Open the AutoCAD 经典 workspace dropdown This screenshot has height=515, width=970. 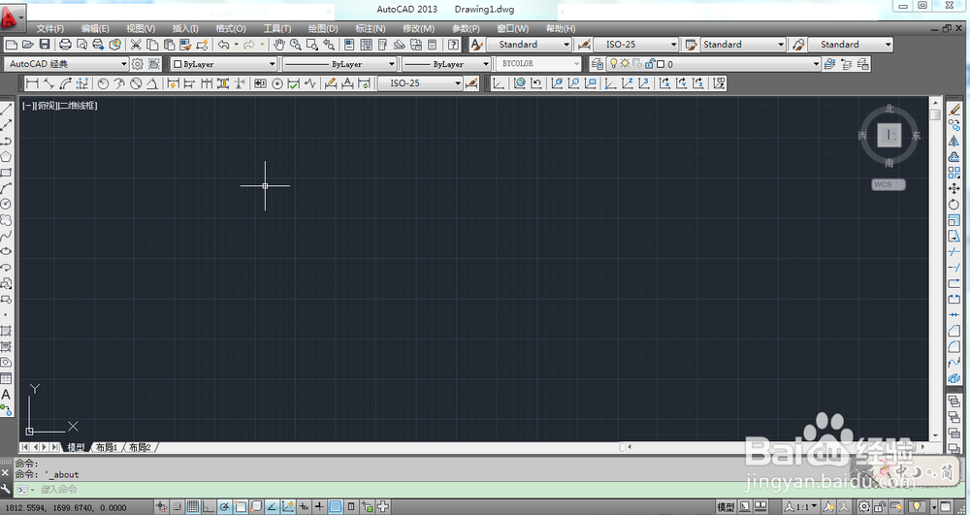tap(66, 64)
